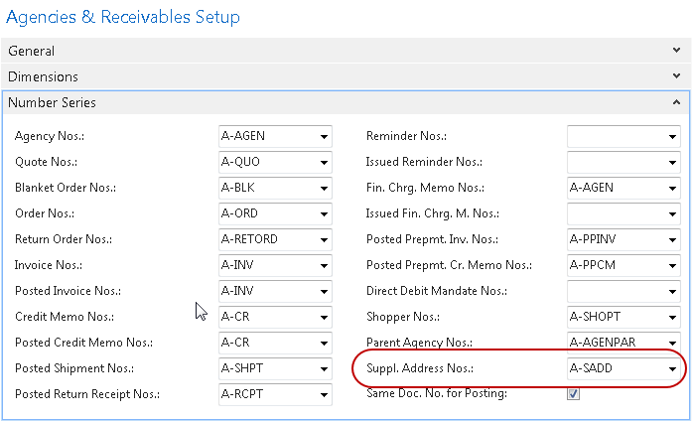Screen dimensions: 692x421
Task: Expand the General section chevron
Action: point(675,51)
